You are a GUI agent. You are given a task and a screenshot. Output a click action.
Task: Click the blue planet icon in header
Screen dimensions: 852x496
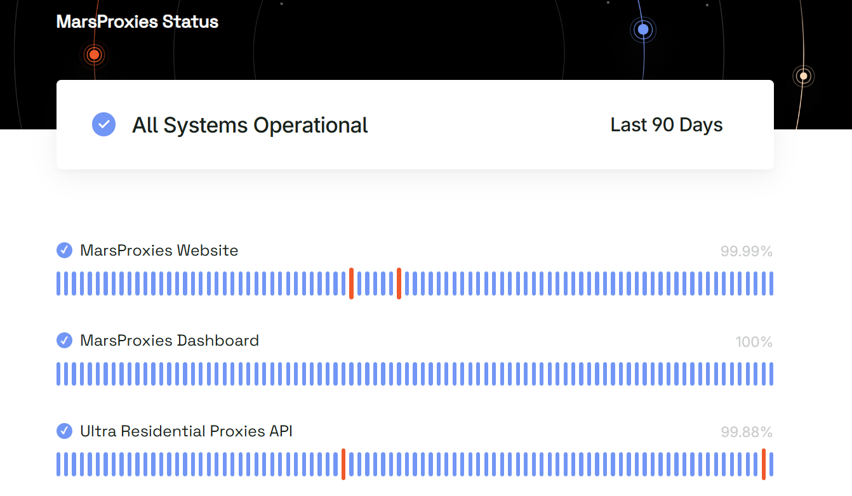click(x=643, y=29)
